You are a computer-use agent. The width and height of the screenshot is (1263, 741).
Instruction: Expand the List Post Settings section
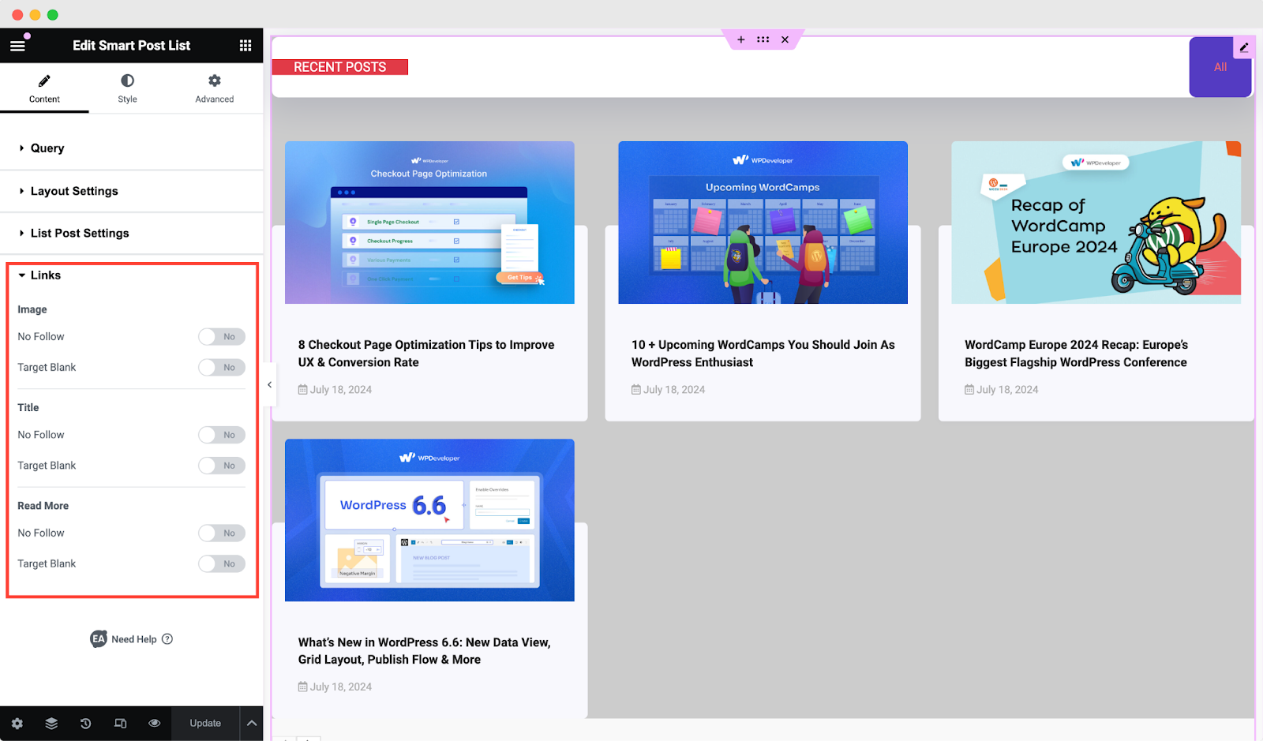tap(131, 234)
